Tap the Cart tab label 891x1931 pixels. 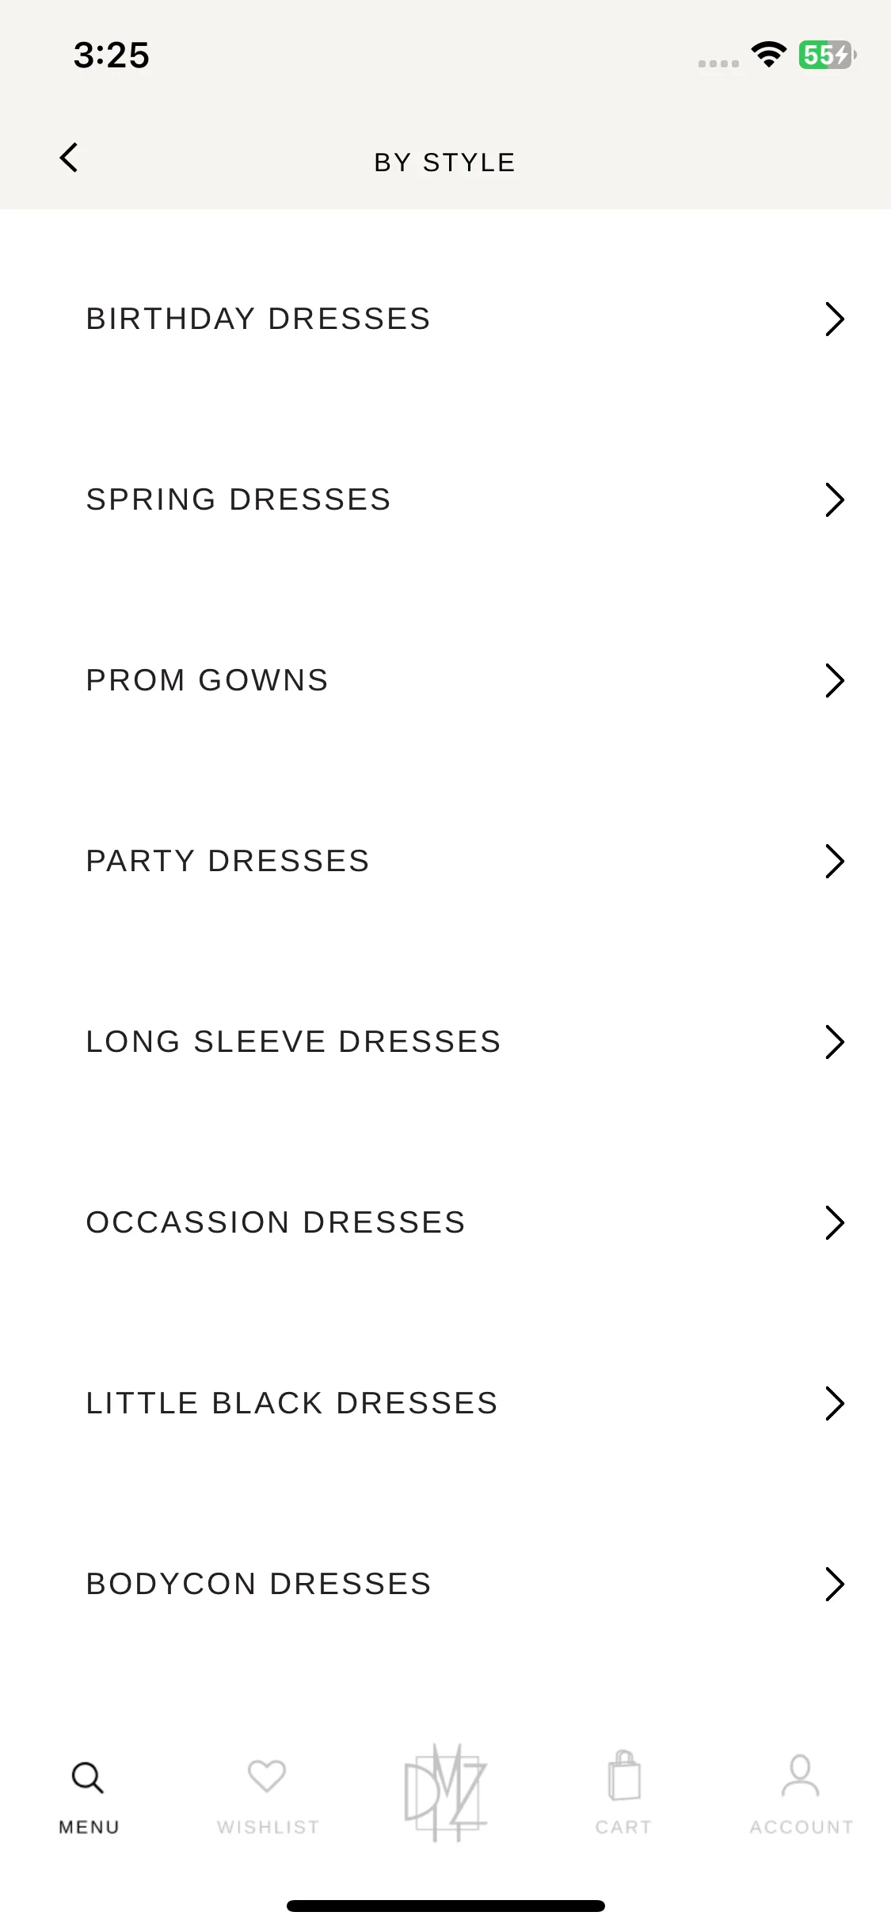[624, 1827]
